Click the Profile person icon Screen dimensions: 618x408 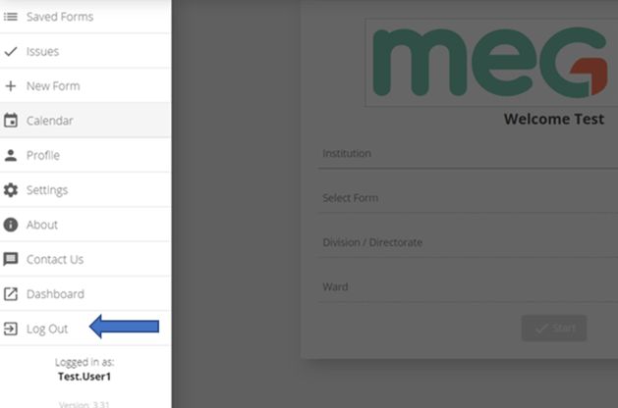(x=11, y=155)
